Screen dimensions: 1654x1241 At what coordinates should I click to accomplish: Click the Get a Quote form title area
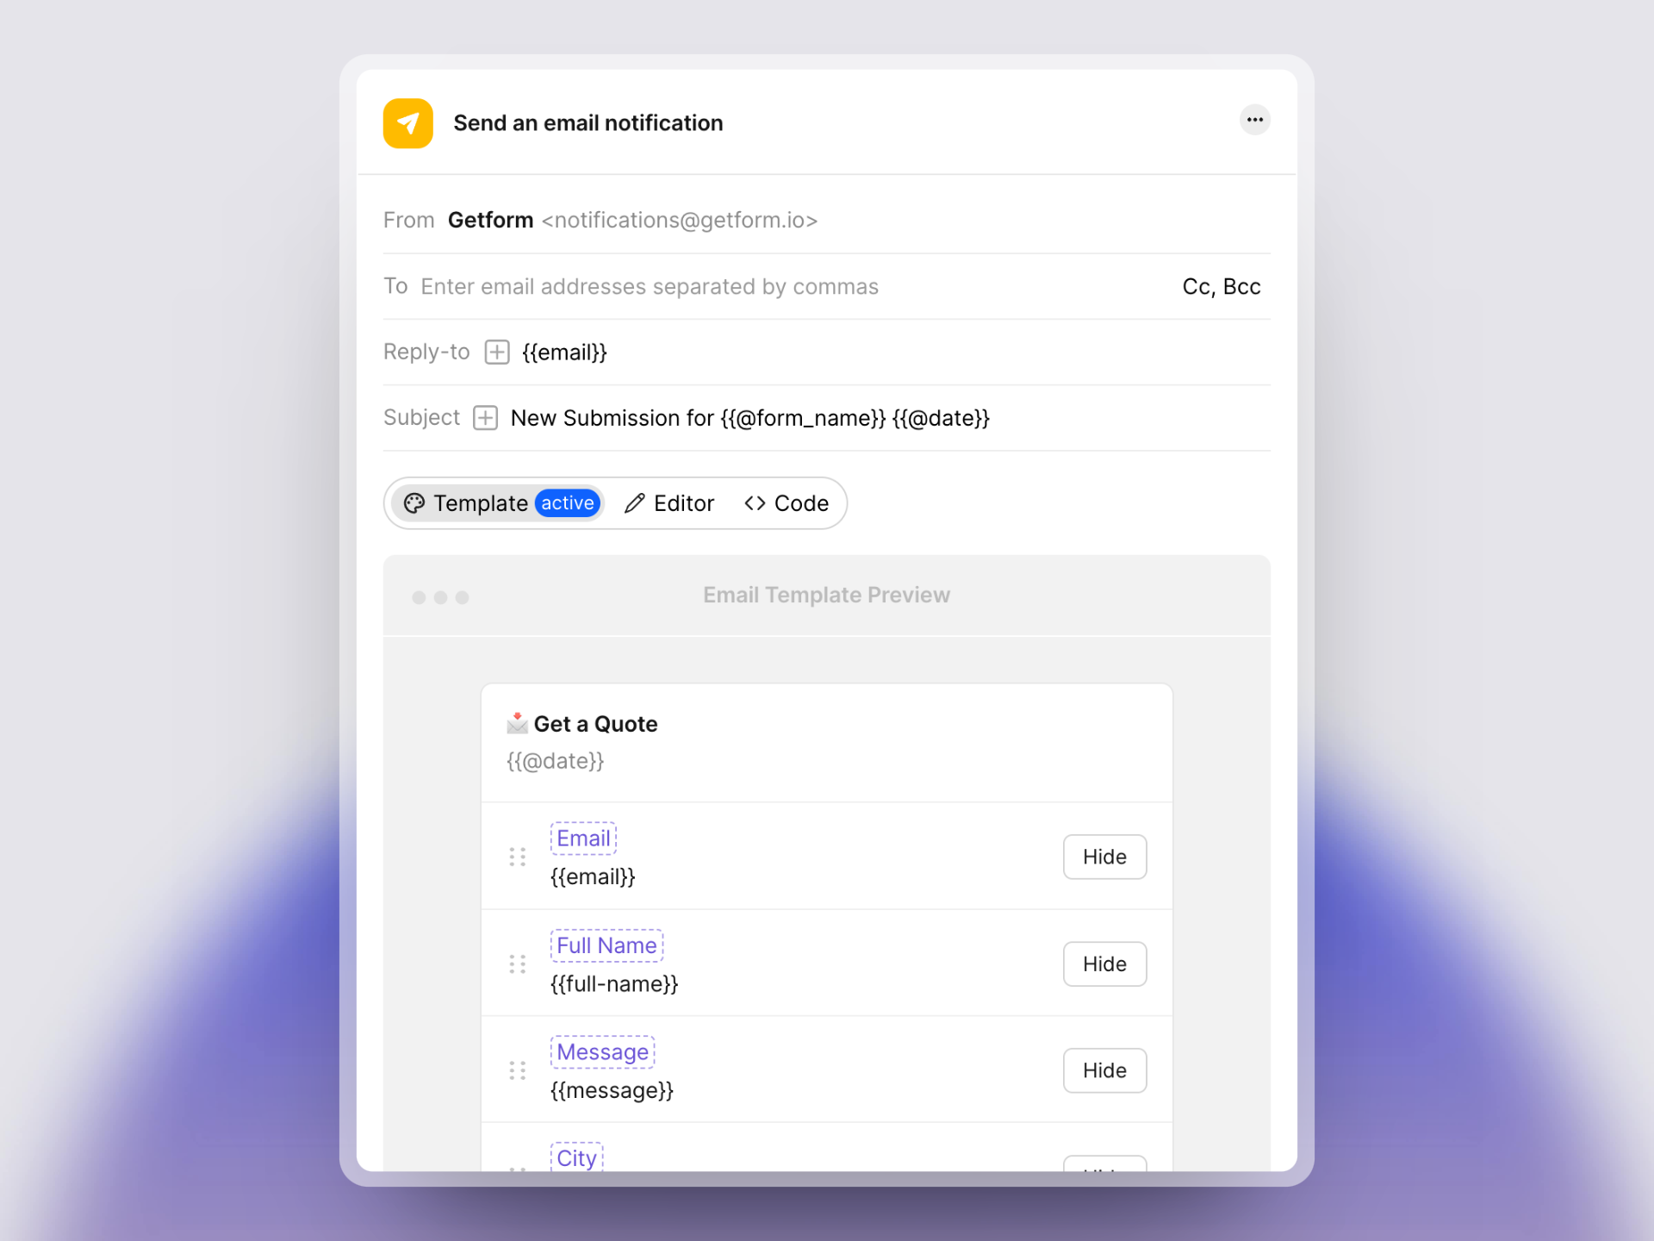[x=593, y=722]
